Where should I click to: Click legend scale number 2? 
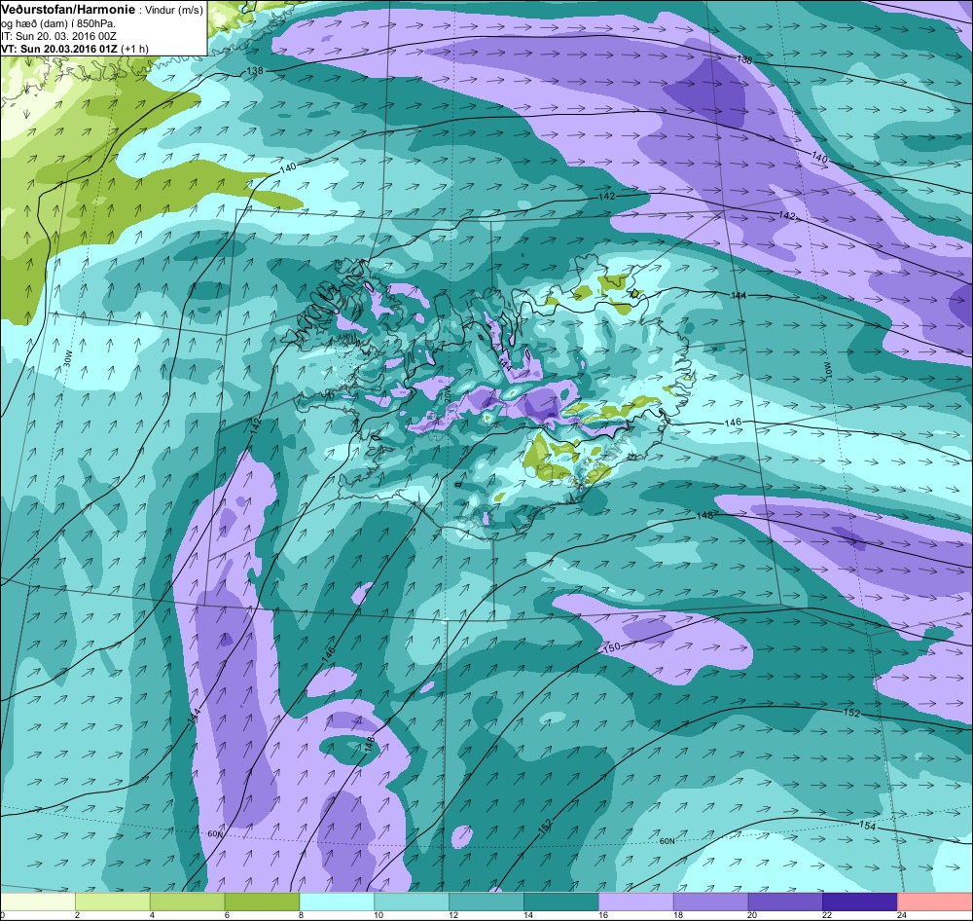pos(77,915)
